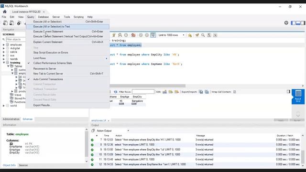Open the Limit Rows submenu
This screenshot has width=306, height=172.
click(68, 58)
